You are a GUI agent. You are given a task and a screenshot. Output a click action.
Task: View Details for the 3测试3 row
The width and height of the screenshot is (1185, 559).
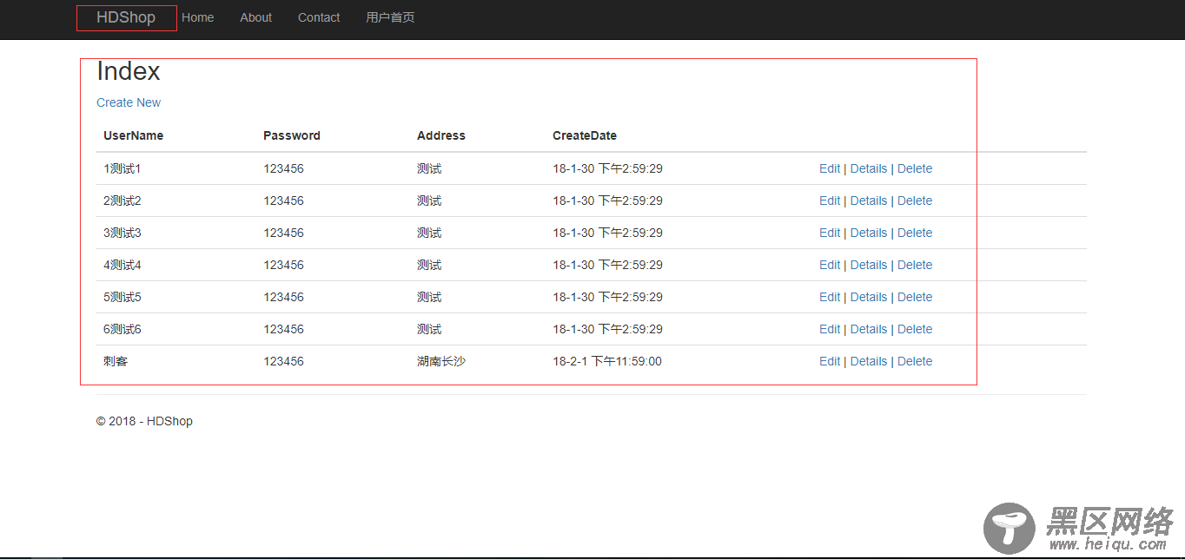click(869, 233)
